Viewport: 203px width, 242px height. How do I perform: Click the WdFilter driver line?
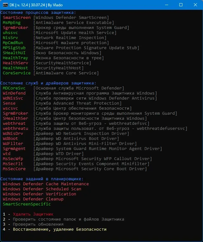point(13,144)
